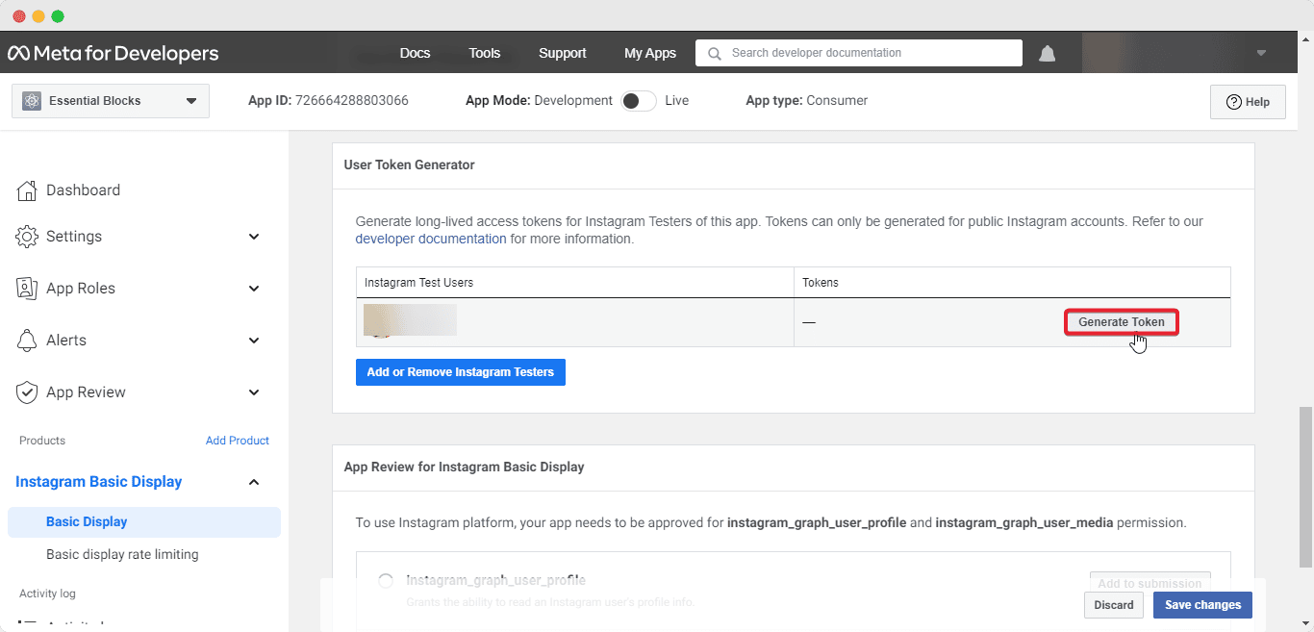Open the Docs menu item

coord(415,53)
